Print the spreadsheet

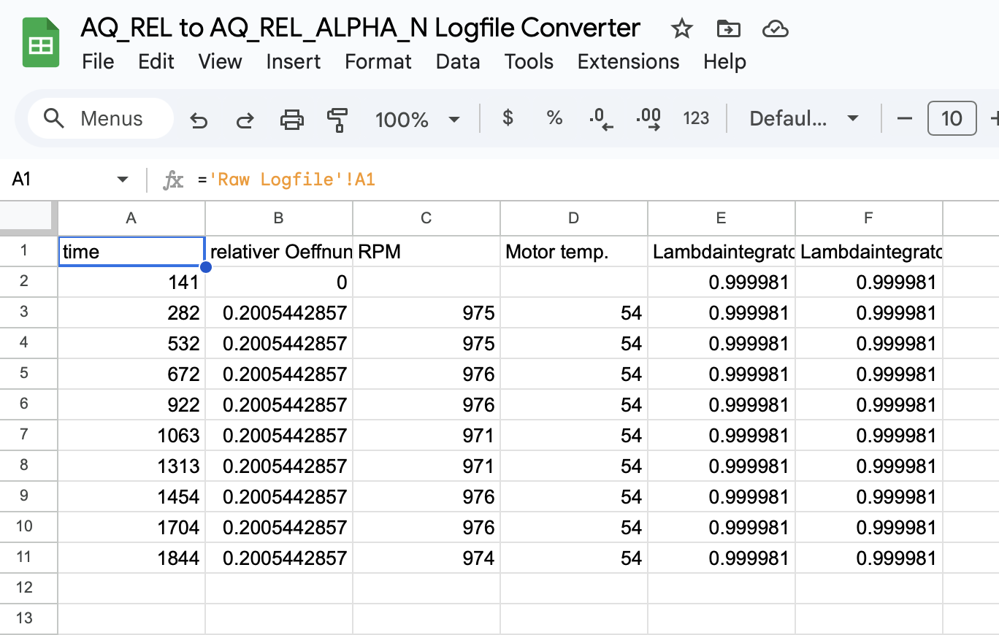(x=292, y=119)
